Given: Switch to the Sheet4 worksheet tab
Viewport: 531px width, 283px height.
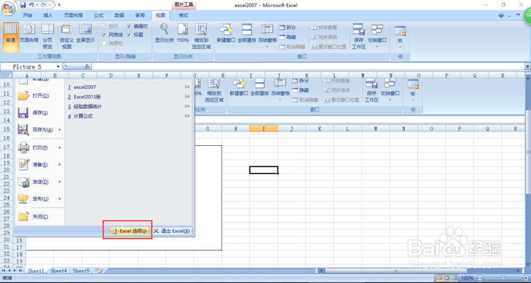Looking at the screenshot, I should 58,271.
